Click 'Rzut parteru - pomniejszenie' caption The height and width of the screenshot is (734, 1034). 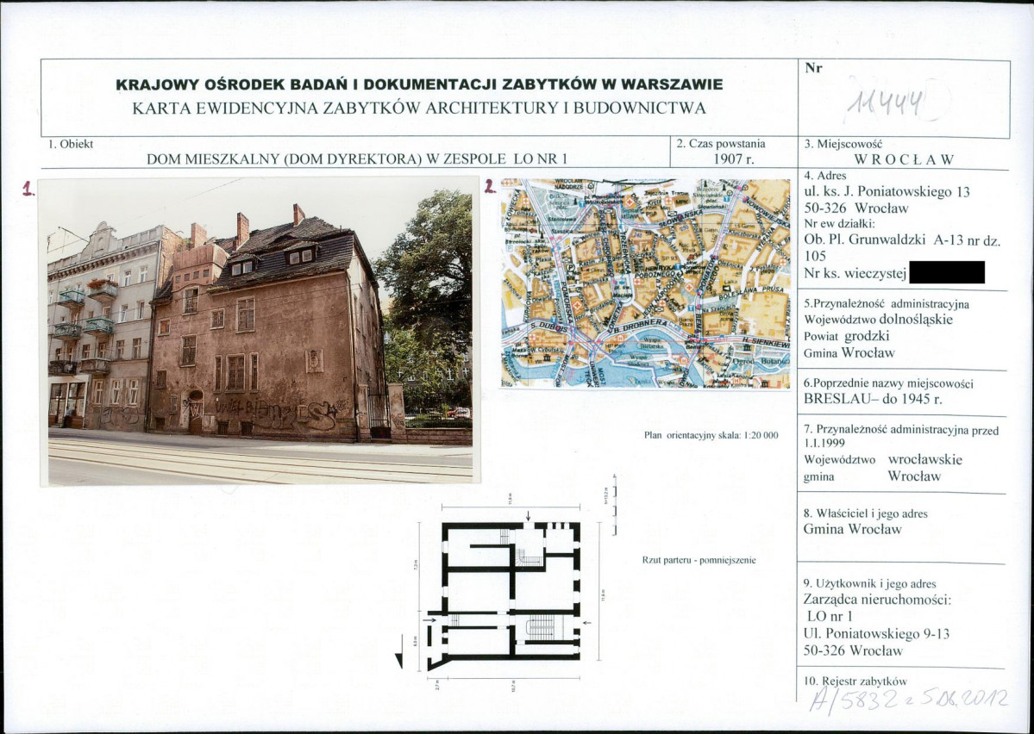click(699, 561)
